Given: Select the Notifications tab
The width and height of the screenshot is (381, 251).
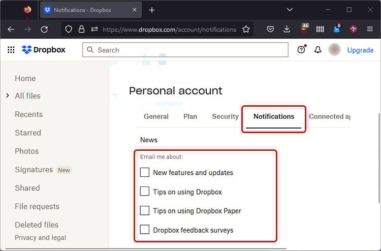Looking at the screenshot, I should (274, 117).
